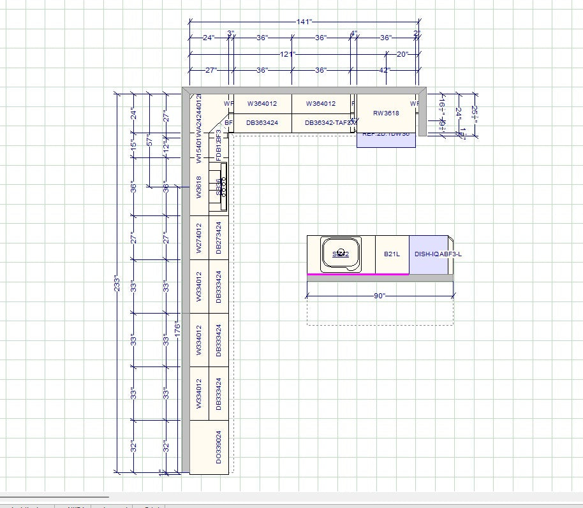Click the 233" overall height dimension
Screen dimensions: 583x508
(117, 283)
